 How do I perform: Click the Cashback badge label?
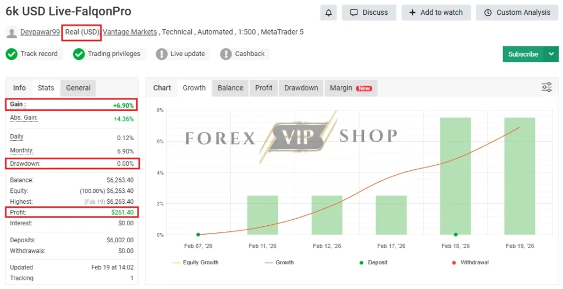250,54
